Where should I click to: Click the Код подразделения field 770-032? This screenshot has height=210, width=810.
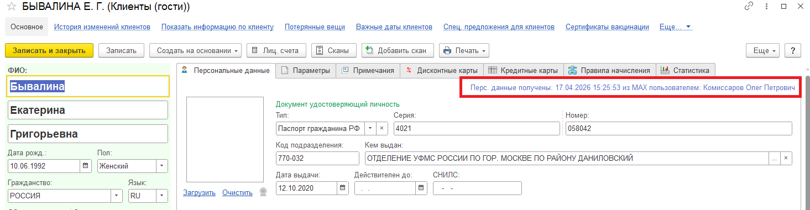317,159
